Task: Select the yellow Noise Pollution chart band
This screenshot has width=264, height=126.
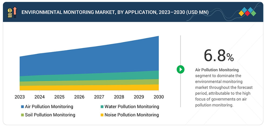Action: (89, 88)
